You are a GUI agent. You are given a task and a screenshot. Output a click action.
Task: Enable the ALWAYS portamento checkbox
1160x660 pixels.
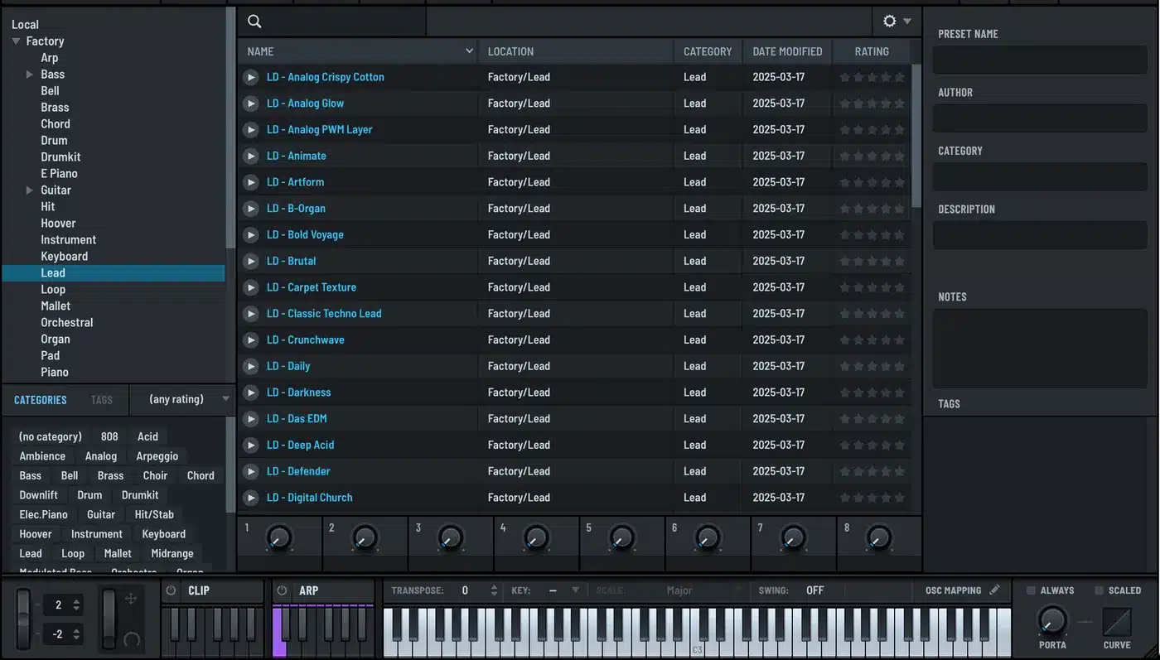(x=1031, y=590)
